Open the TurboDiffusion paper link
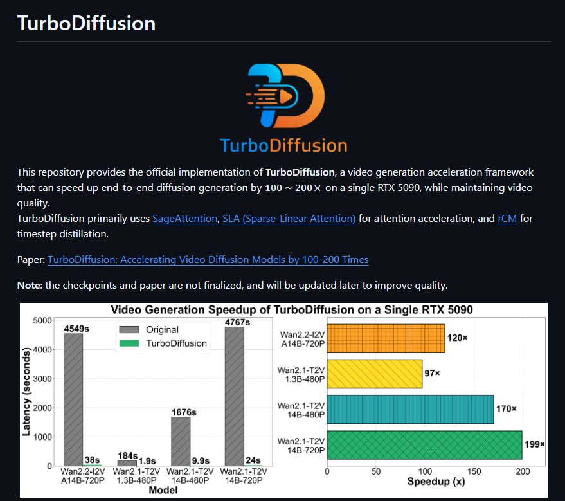The image size is (565, 501). tap(208, 260)
